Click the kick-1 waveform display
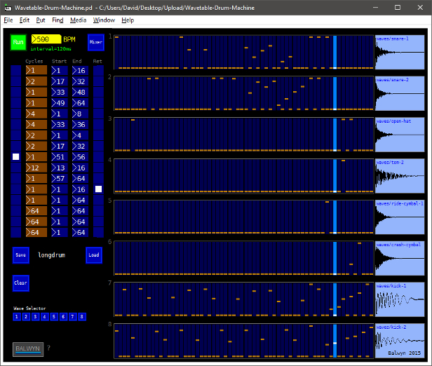Viewport: 432px width, 366px height. click(x=400, y=299)
